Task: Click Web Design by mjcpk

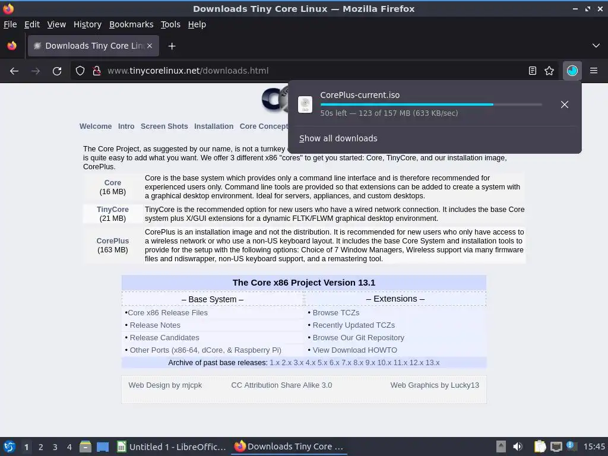Action: (x=165, y=385)
